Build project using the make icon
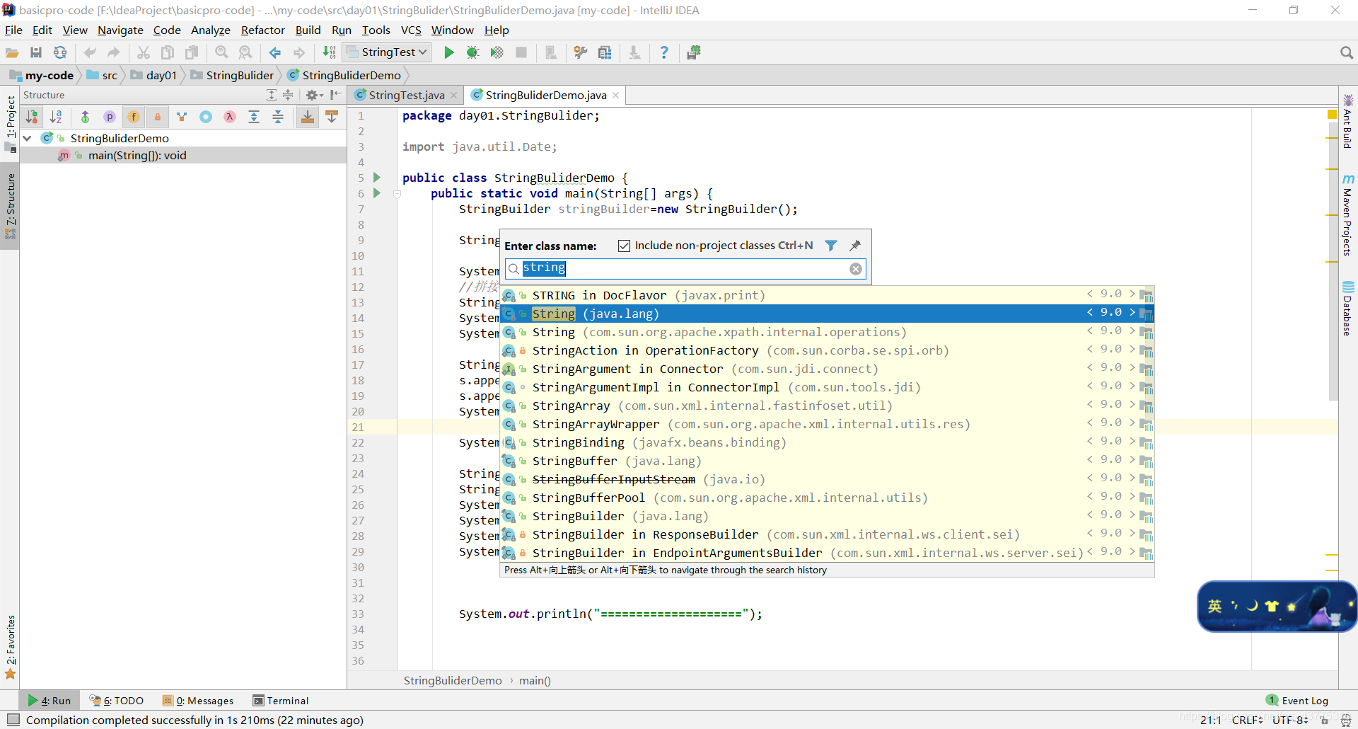 pos(329,53)
